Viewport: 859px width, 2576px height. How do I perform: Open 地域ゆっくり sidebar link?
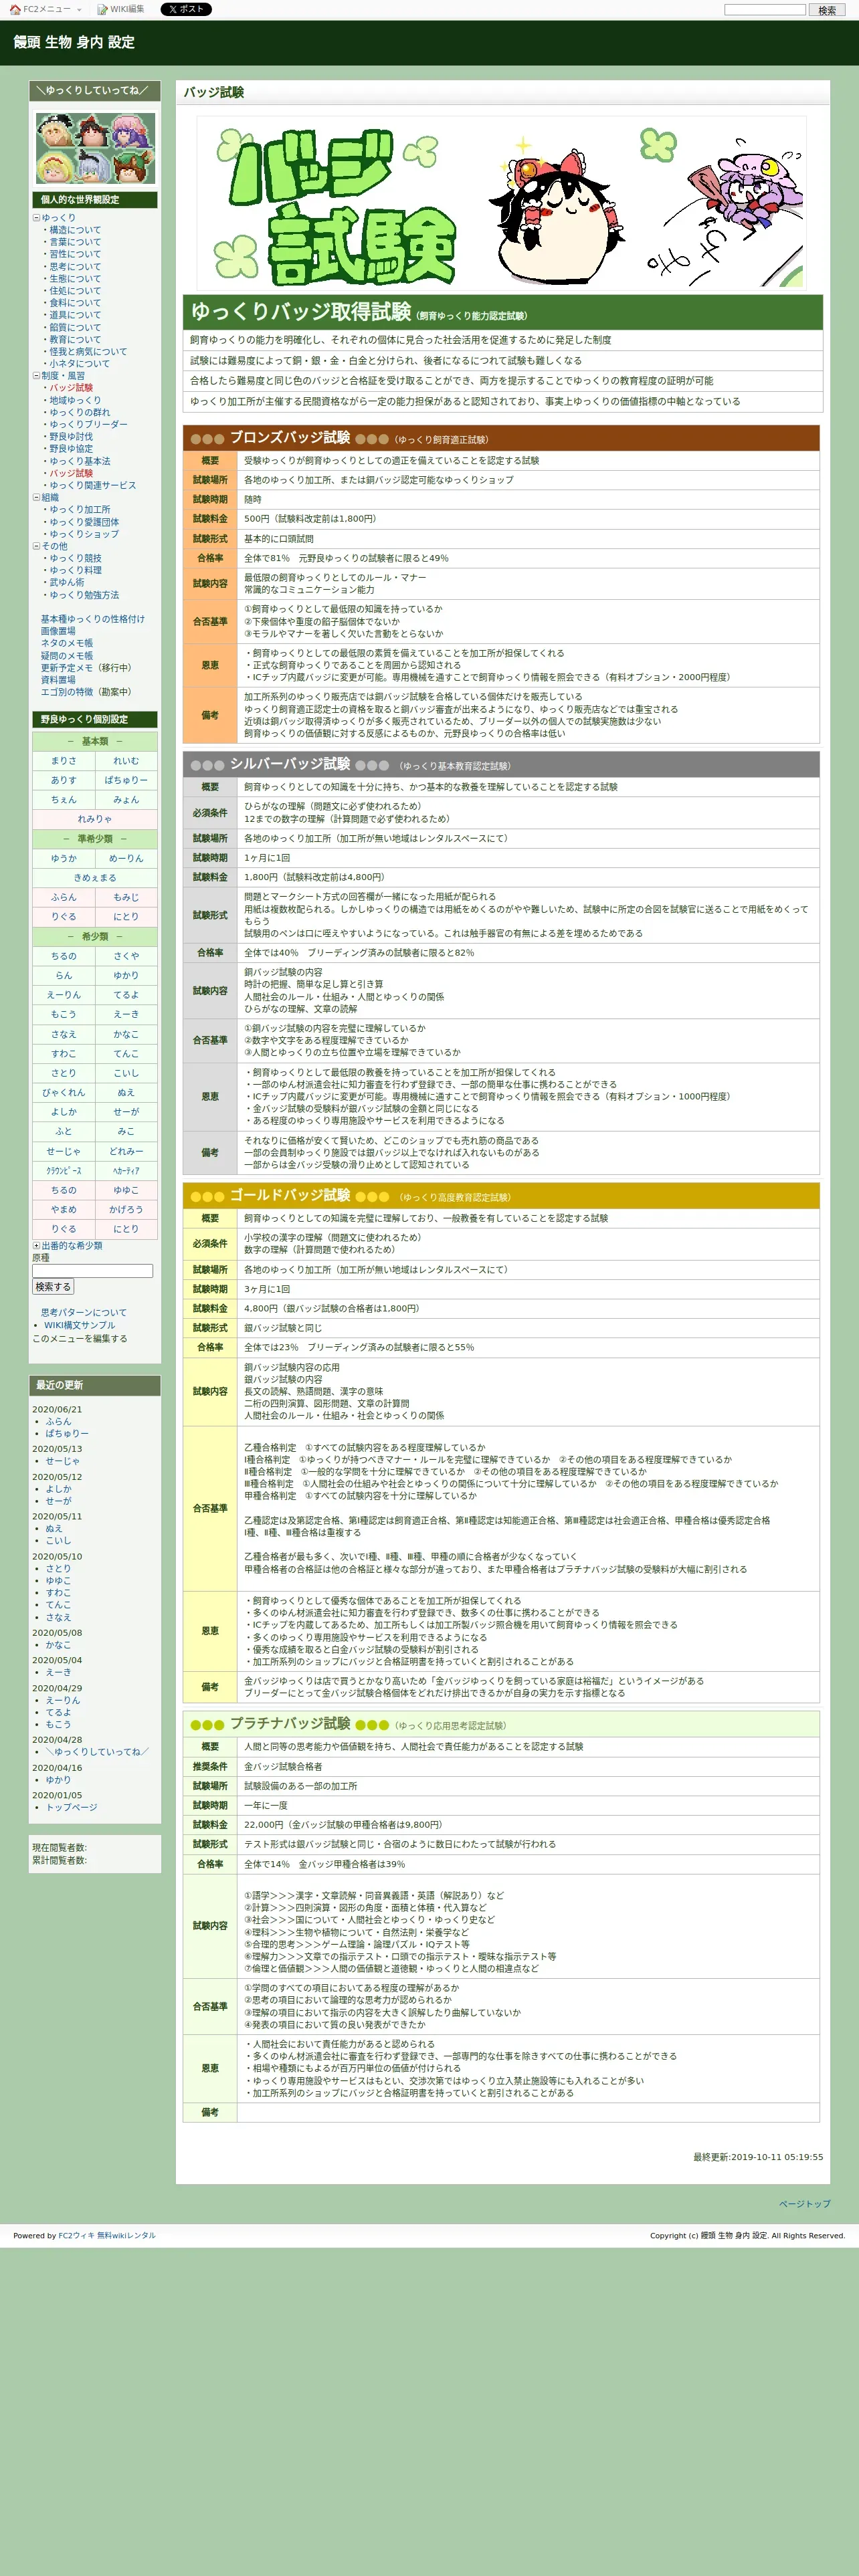[75, 400]
